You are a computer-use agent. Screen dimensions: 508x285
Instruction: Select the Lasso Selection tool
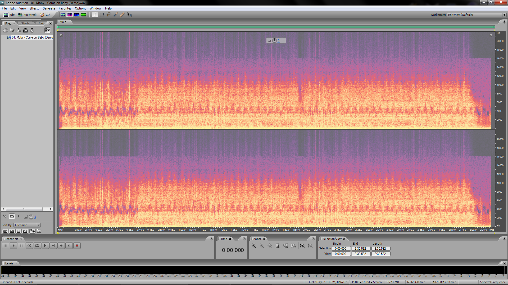(109, 15)
